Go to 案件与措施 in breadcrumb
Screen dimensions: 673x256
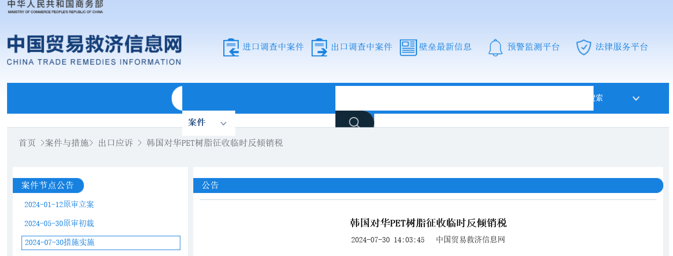(67, 143)
